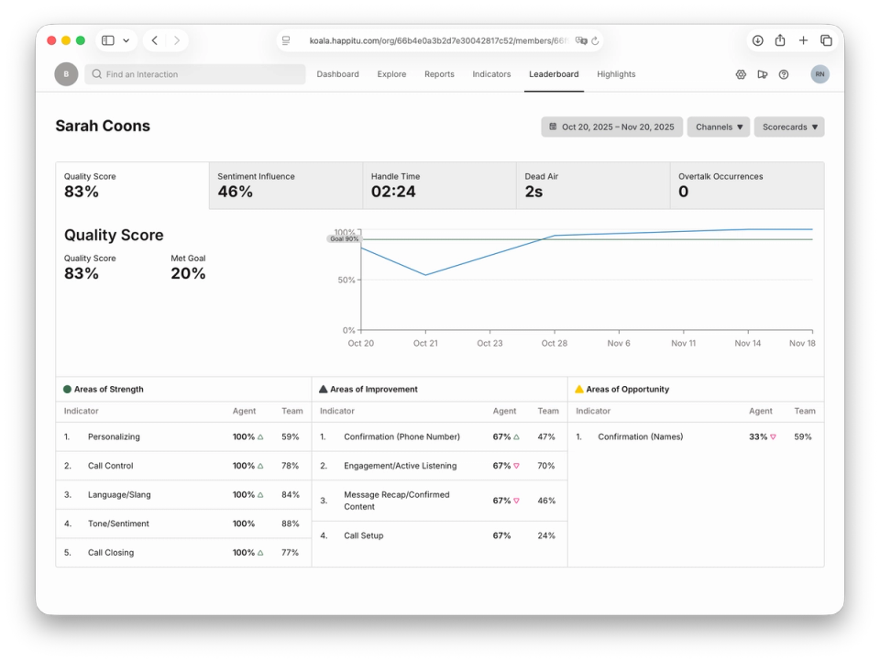Click the Tone/Sentiment indicator row
The height and width of the screenshot is (662, 880).
point(183,524)
